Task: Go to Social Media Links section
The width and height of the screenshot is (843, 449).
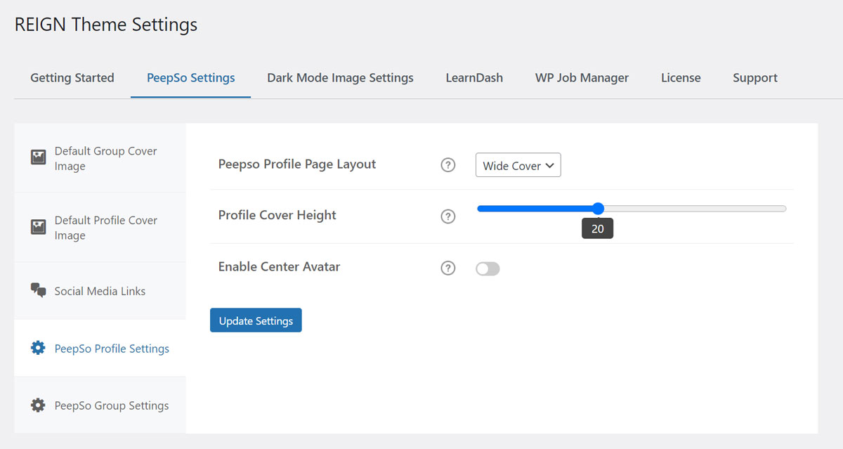Action: [x=100, y=291]
